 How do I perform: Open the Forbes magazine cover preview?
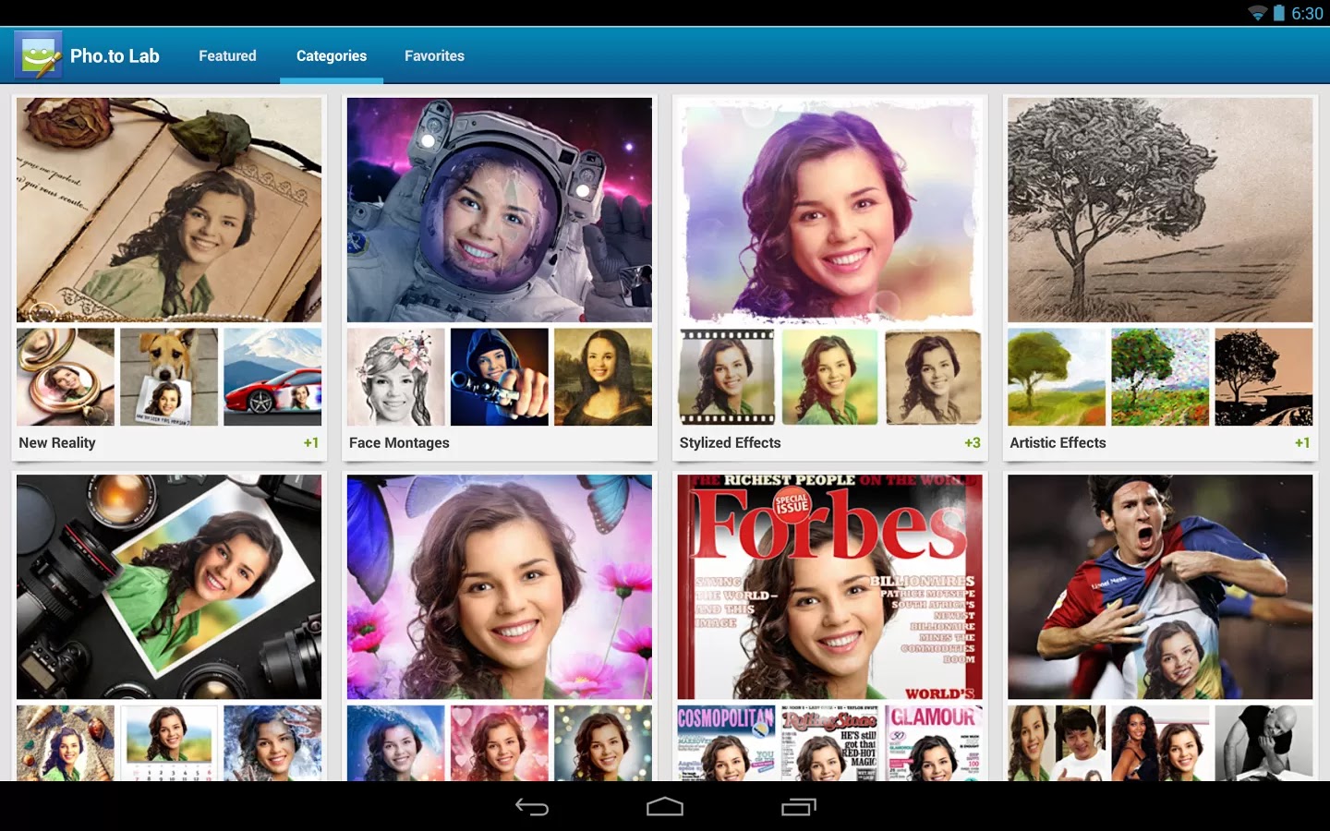click(x=829, y=586)
